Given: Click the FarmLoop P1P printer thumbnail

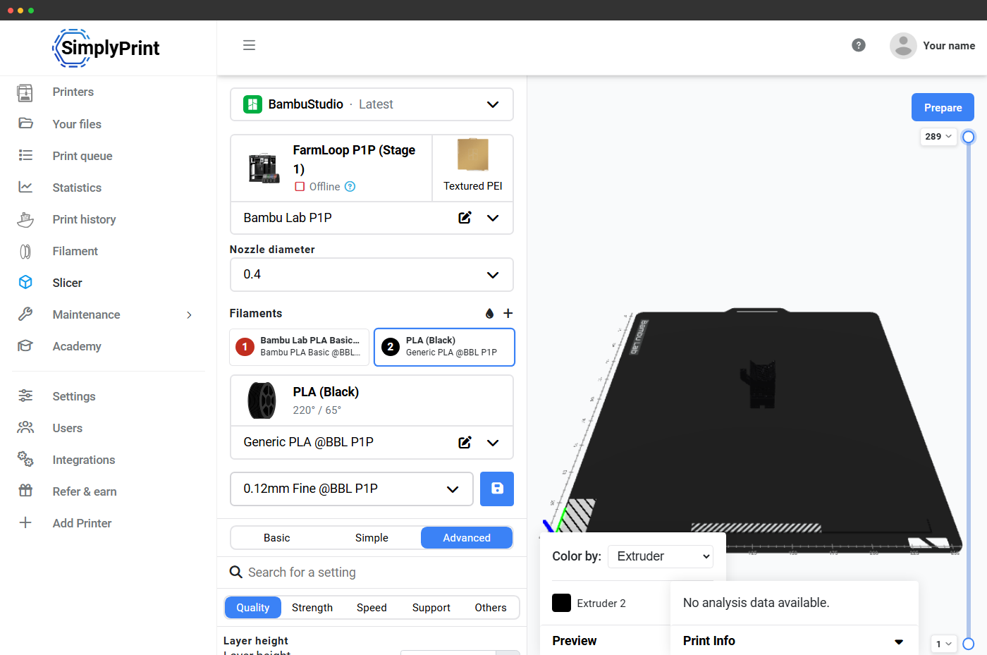Looking at the screenshot, I should (x=264, y=169).
